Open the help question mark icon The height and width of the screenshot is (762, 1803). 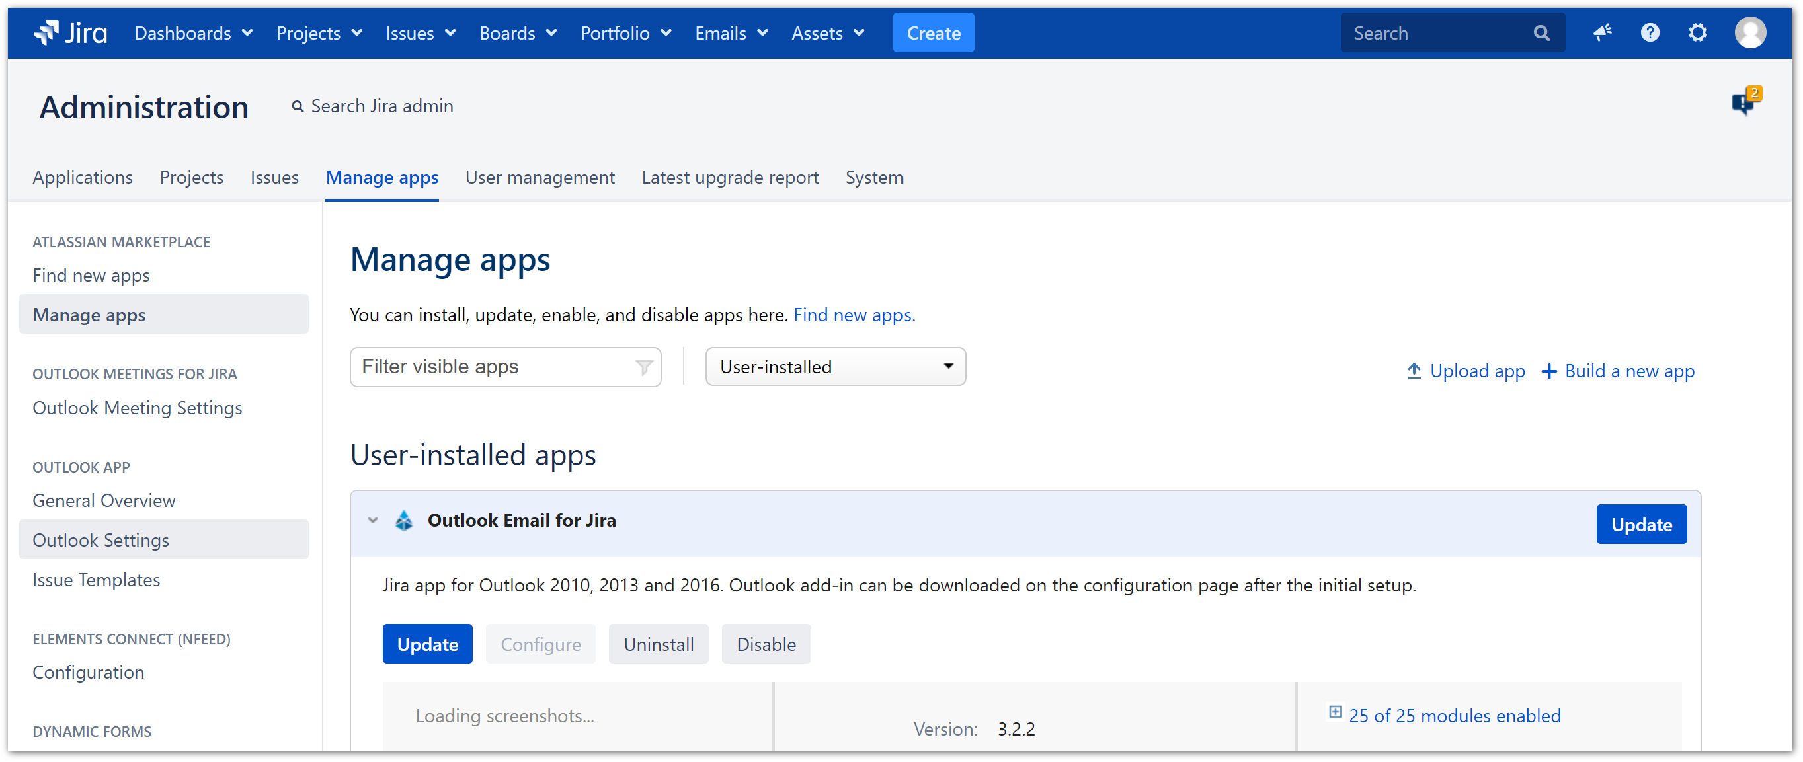coord(1649,33)
